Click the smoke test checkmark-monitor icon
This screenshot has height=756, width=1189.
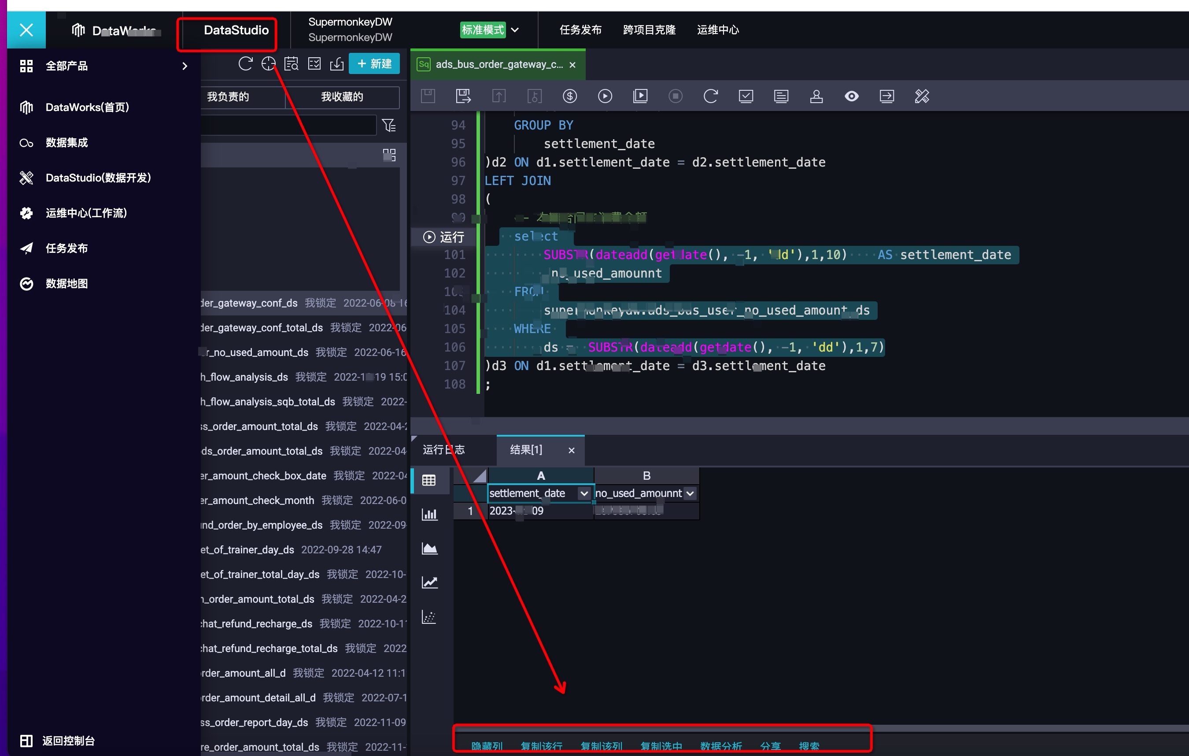click(x=746, y=96)
